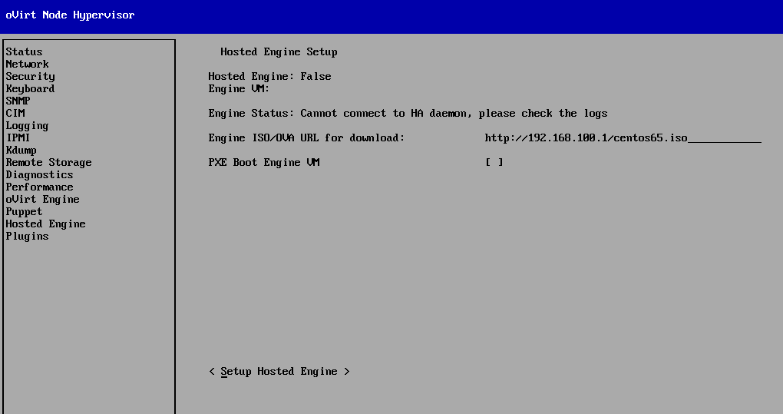
Task: Open the Kdump page
Action: pos(21,151)
